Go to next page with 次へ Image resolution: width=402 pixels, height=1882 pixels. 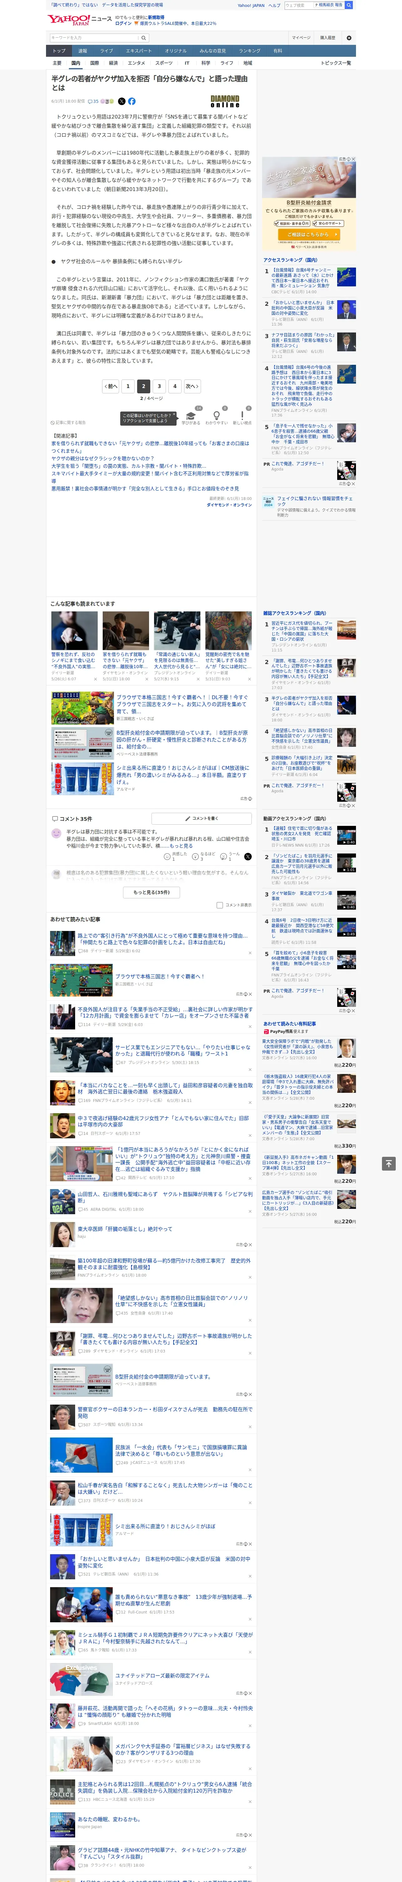click(x=192, y=386)
